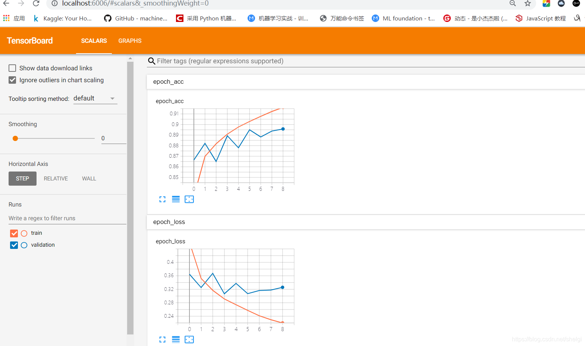Select only the train run radio circle
The height and width of the screenshot is (346, 585).
pos(24,233)
